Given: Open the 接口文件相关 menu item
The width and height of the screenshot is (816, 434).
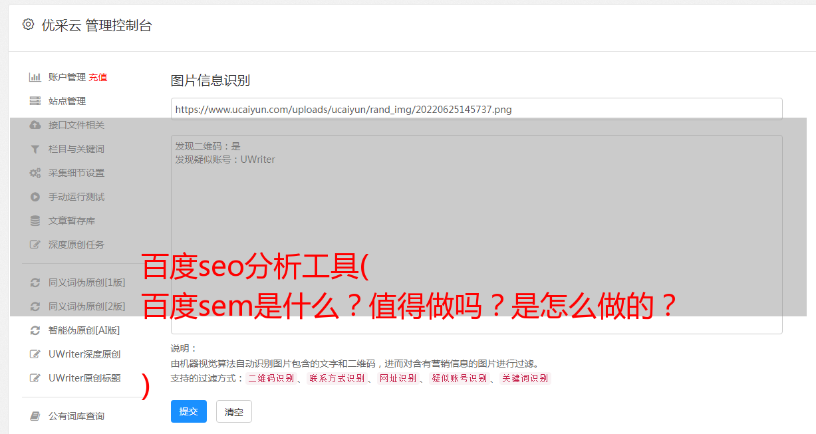Looking at the screenshot, I should (76, 125).
